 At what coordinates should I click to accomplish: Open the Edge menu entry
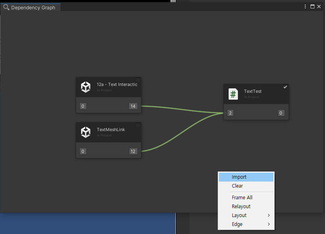click(x=246, y=224)
